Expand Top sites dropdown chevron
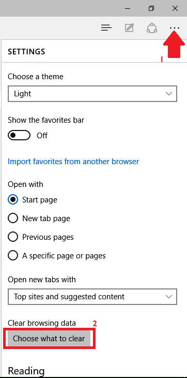The height and width of the screenshot is (378, 187). click(x=169, y=297)
